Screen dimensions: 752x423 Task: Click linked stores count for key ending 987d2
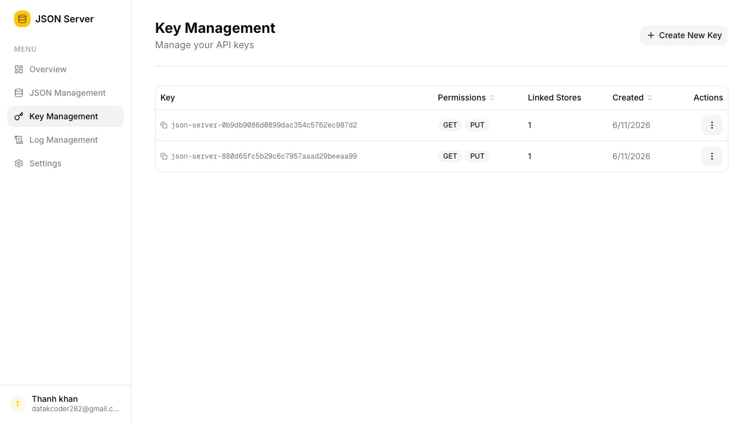pyautogui.click(x=529, y=125)
